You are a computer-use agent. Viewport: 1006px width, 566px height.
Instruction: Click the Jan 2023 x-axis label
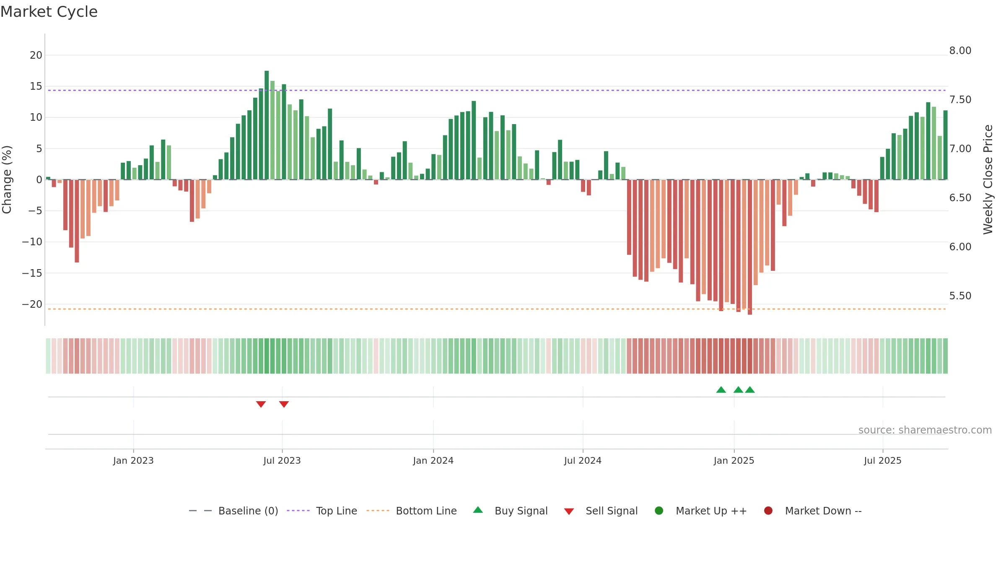coord(133,460)
